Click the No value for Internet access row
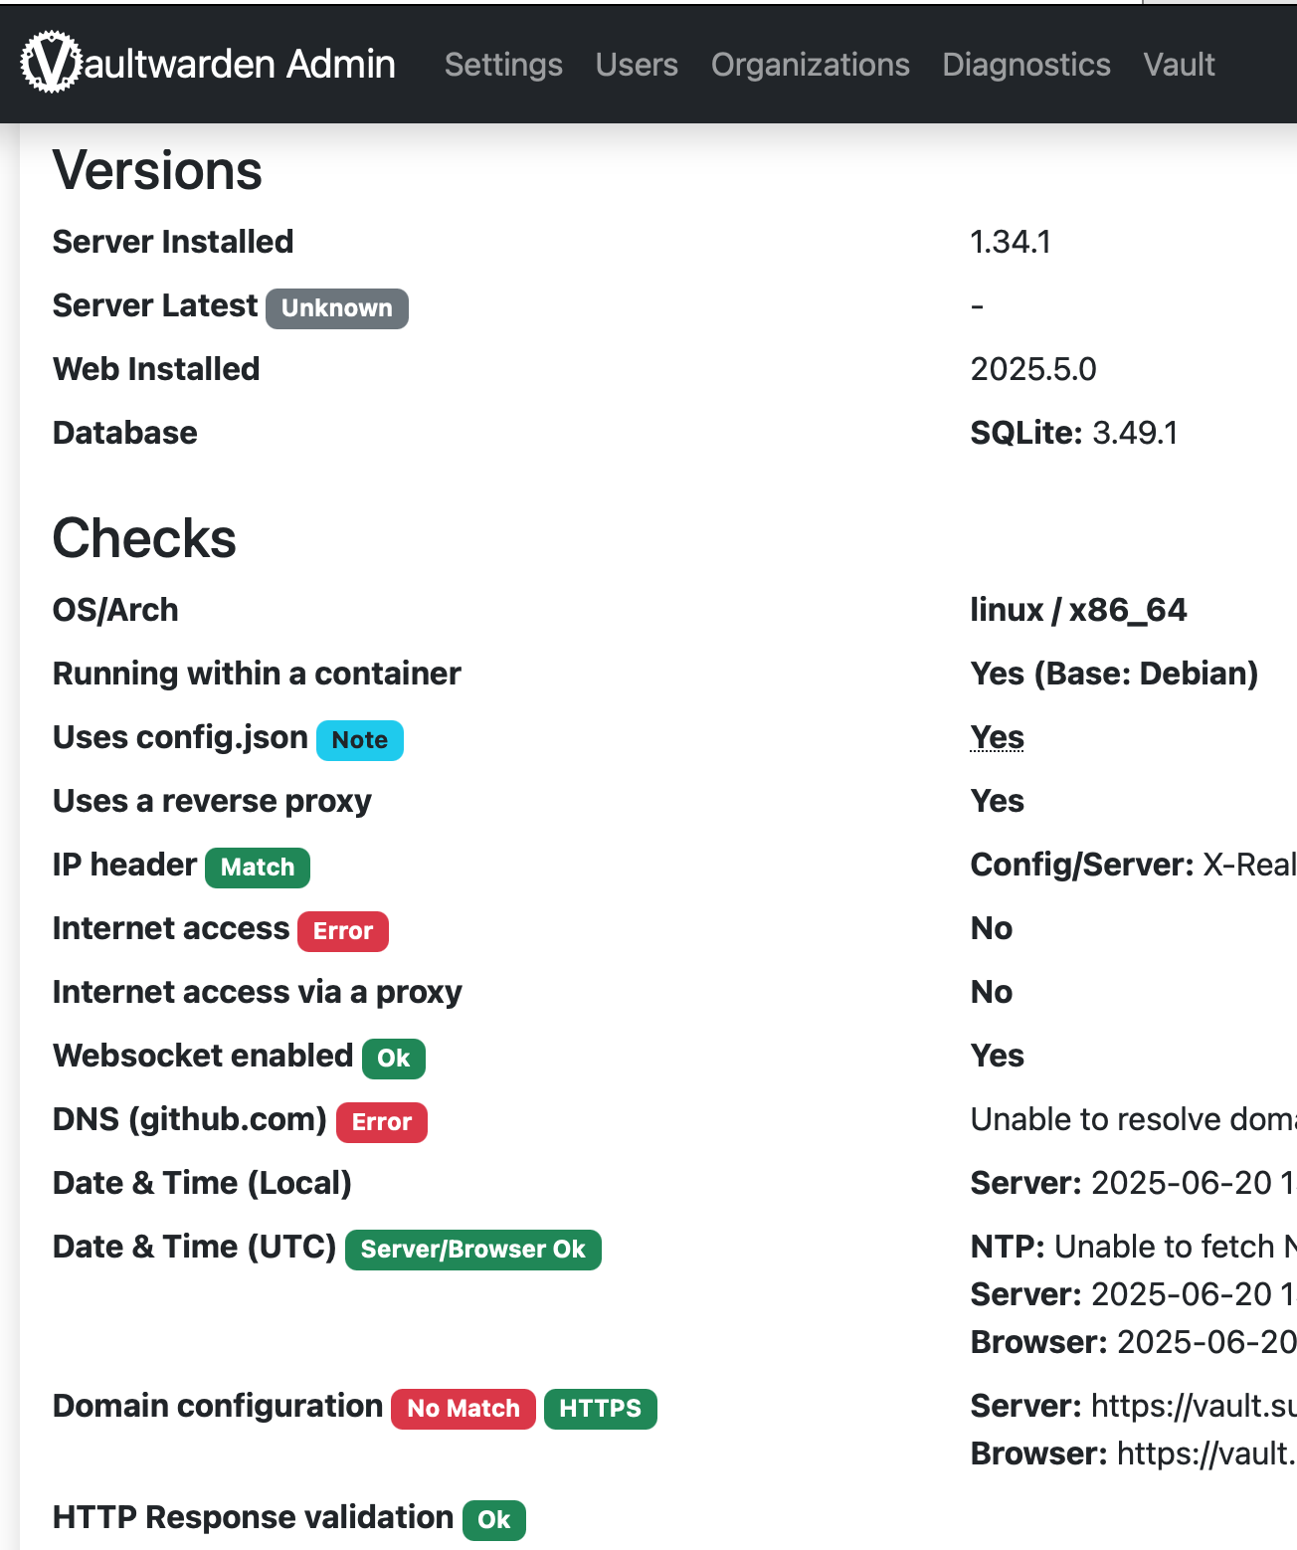Viewport: 1297px width, 1550px height. (992, 928)
